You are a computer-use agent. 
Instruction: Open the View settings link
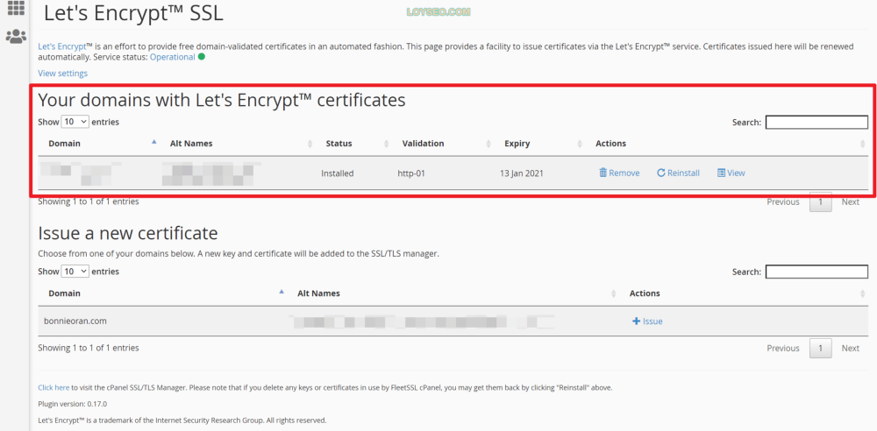pyautogui.click(x=62, y=74)
